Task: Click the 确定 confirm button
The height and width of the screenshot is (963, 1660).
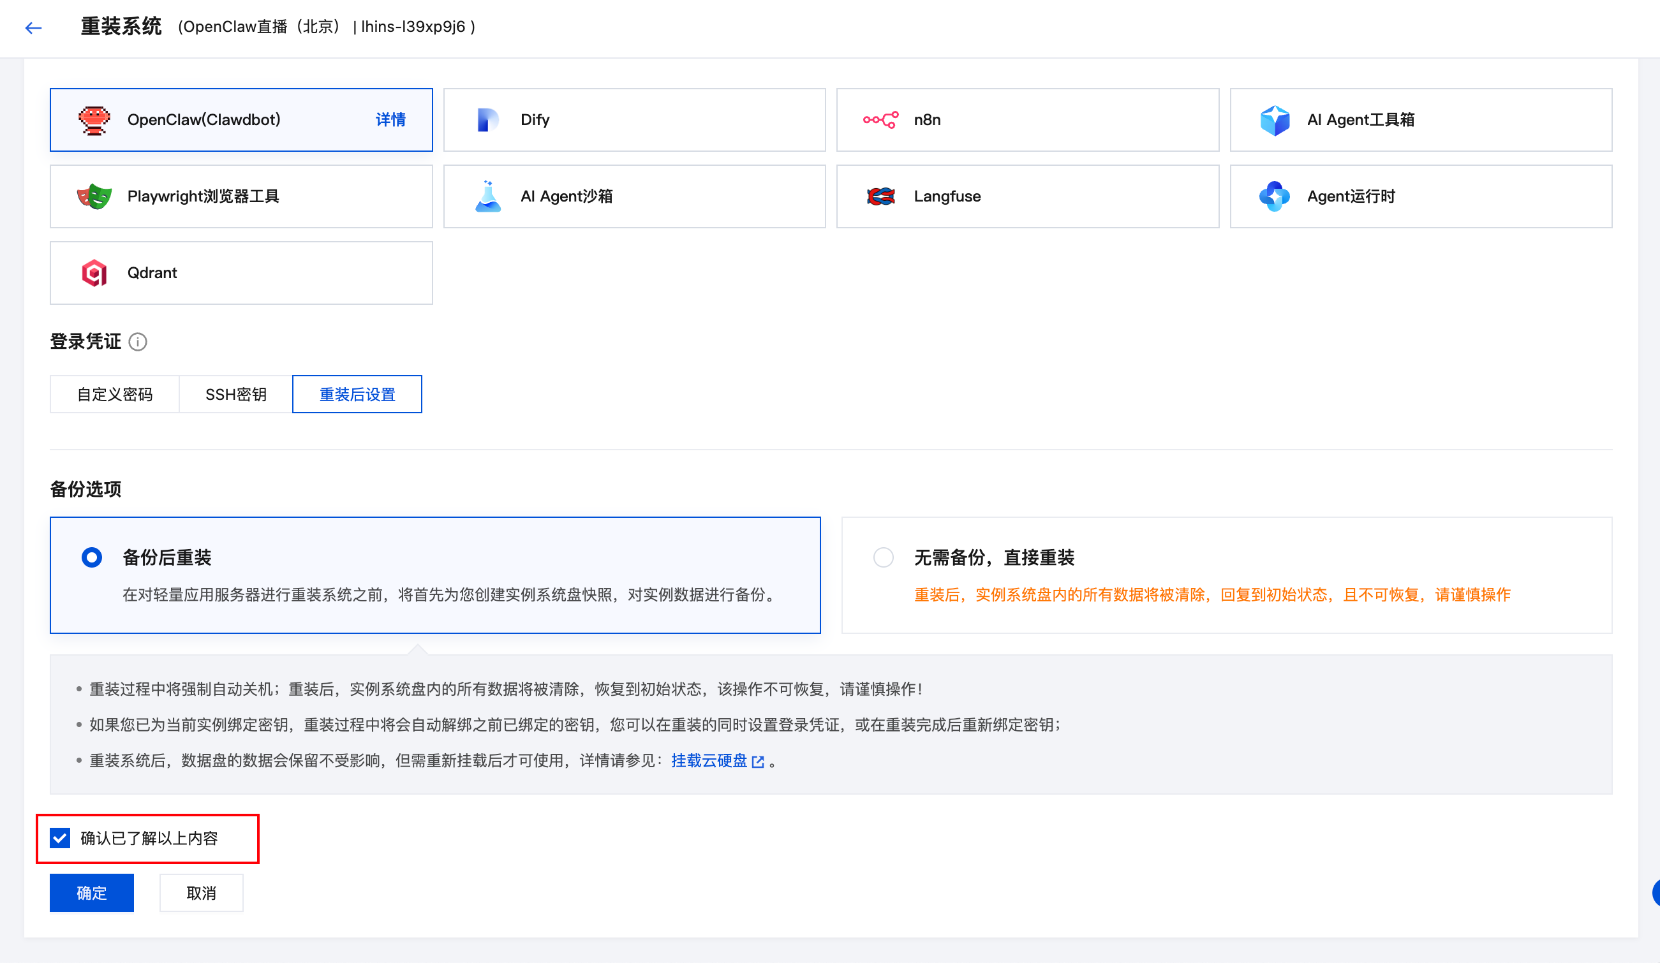Action: [91, 892]
